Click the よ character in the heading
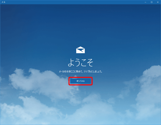Screen dimensions: 161x125 point(71,63)
